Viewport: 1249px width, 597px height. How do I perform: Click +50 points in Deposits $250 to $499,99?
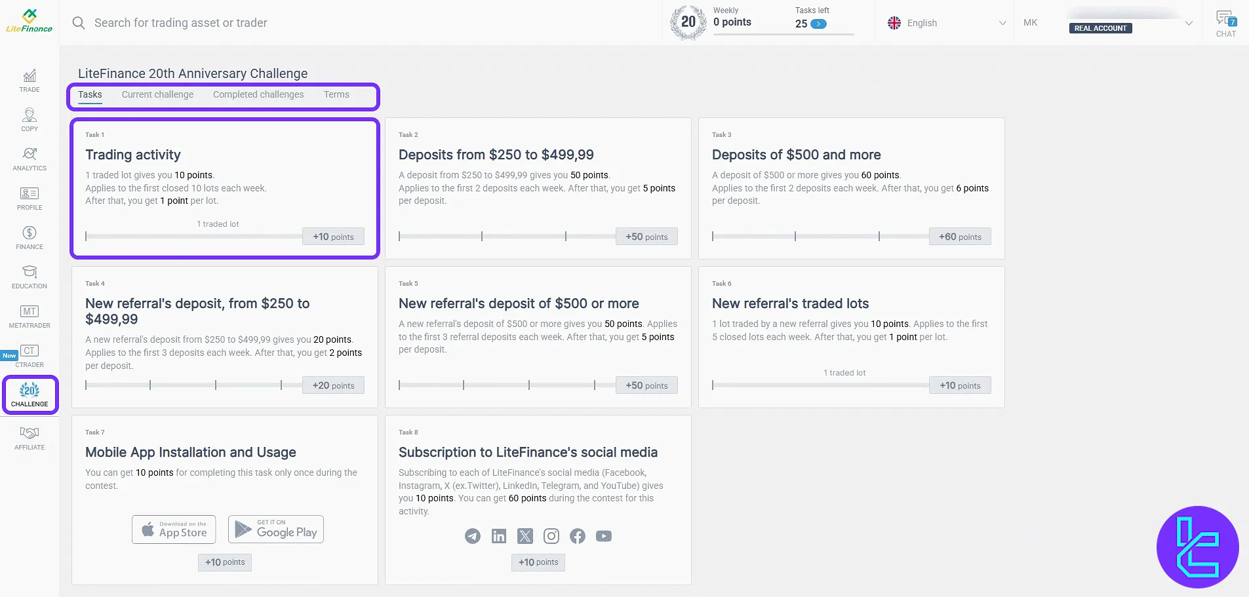(x=646, y=237)
